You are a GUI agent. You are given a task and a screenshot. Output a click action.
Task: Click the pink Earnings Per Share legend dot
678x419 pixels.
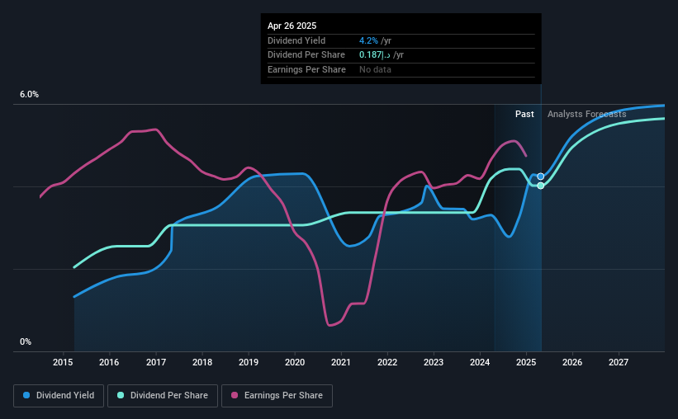(235, 395)
